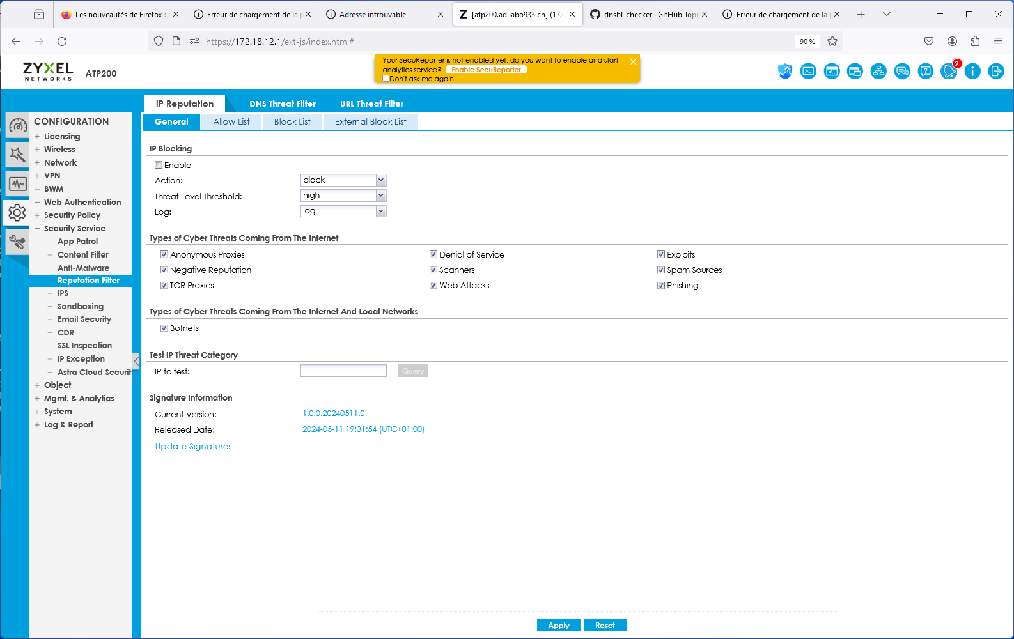Switch to URL Threat Filter tab
The image size is (1014, 639).
coord(371,104)
